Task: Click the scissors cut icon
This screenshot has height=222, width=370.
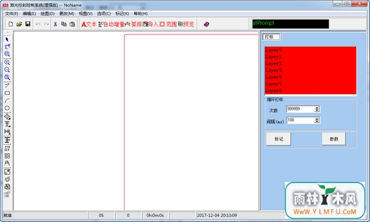Action: 55,24
